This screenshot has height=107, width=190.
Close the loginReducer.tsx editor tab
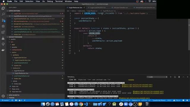pyautogui.click(x=84, y=7)
